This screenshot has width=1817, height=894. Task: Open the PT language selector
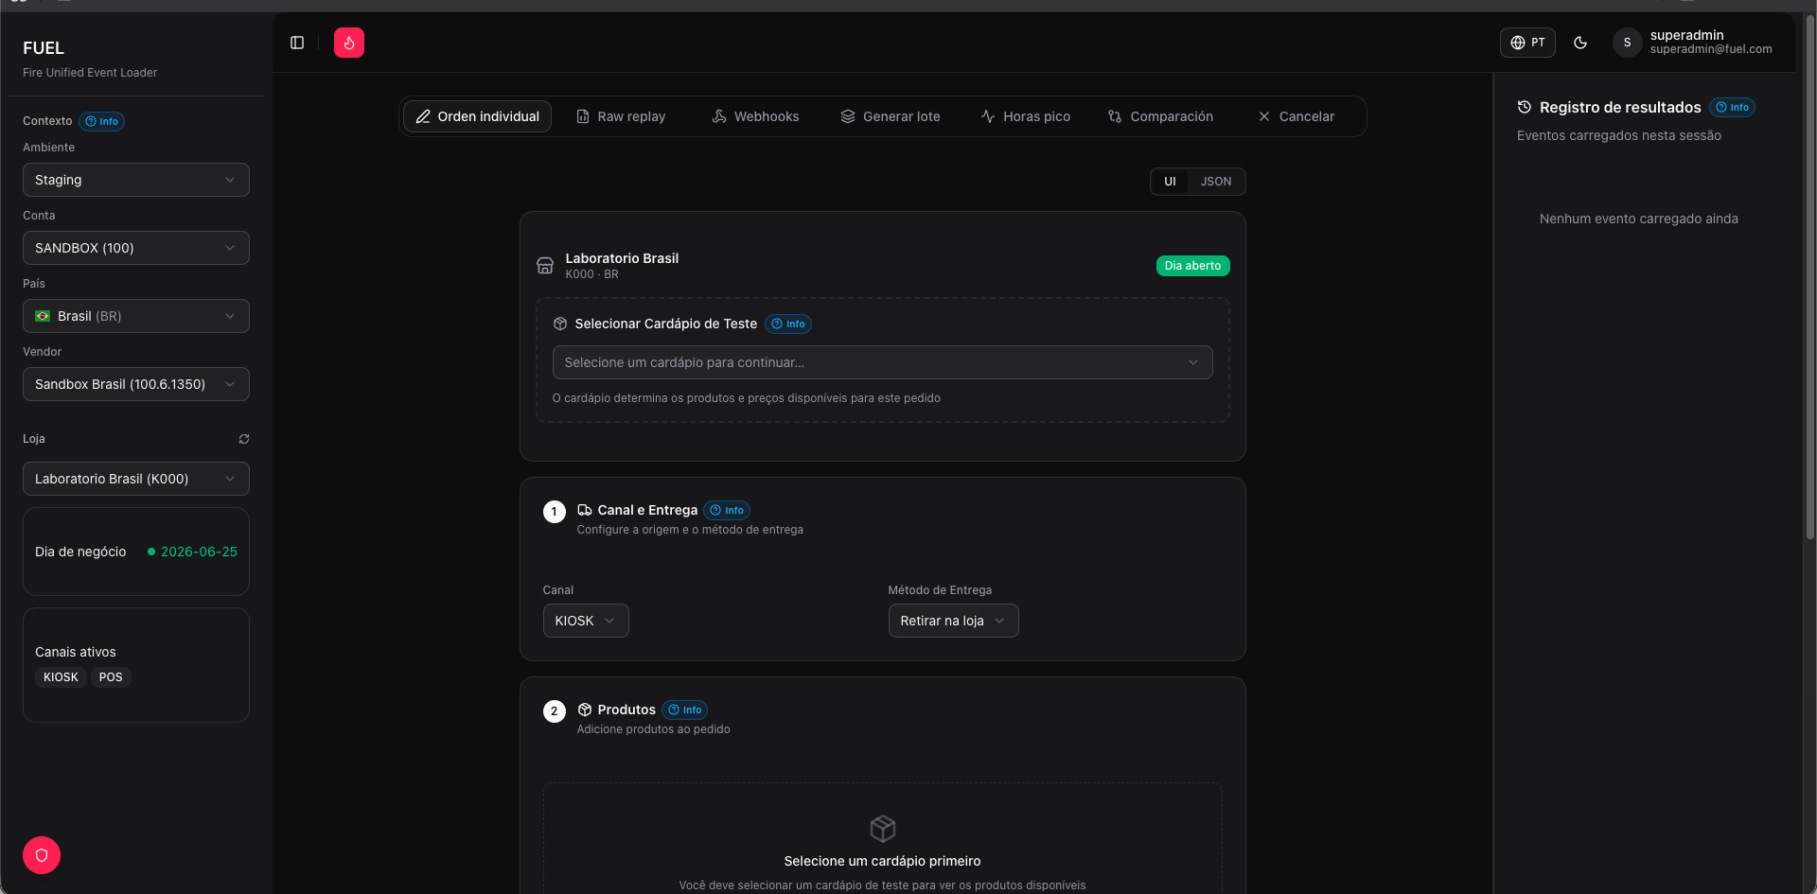pos(1527,43)
